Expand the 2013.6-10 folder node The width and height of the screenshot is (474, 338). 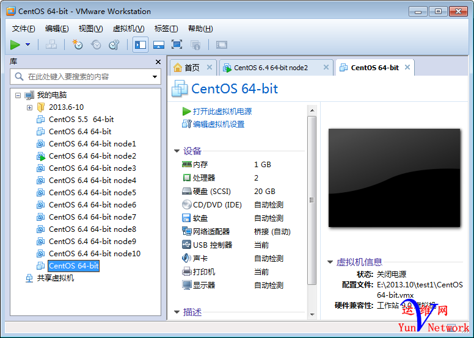click(29, 107)
